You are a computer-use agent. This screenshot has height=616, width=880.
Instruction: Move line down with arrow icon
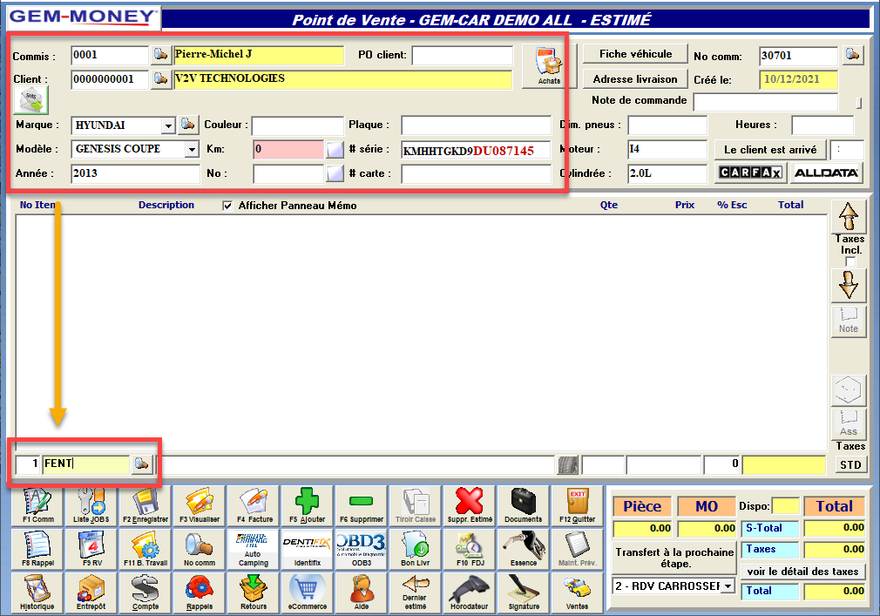coord(848,285)
